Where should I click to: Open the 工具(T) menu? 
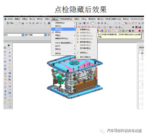coord(47,19)
